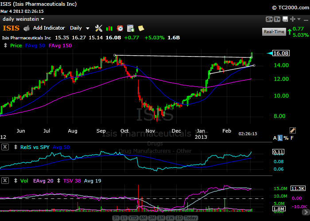Click the 0.11 RelS value box
The height and width of the screenshot is (221, 310).
click(279, 152)
